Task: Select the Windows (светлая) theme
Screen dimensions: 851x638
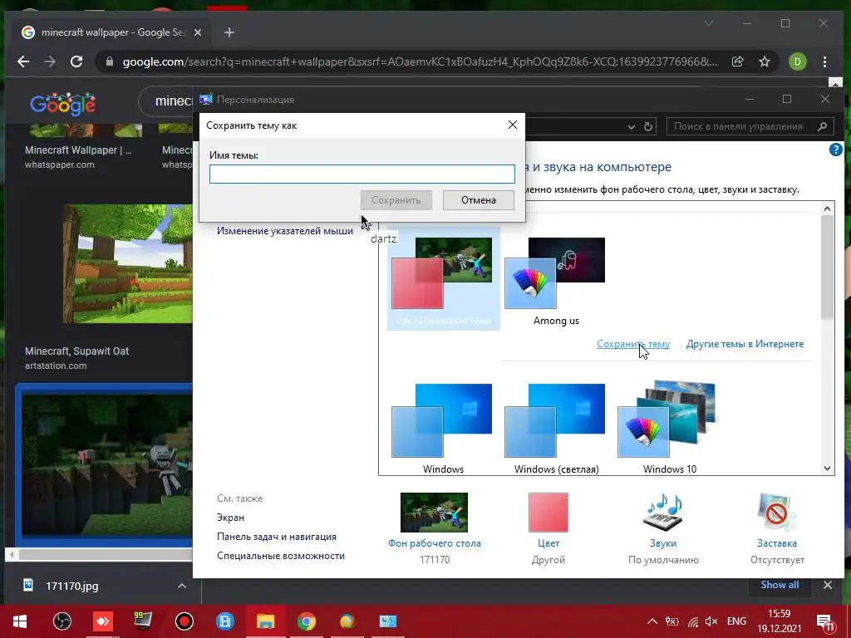Action: coord(556,429)
